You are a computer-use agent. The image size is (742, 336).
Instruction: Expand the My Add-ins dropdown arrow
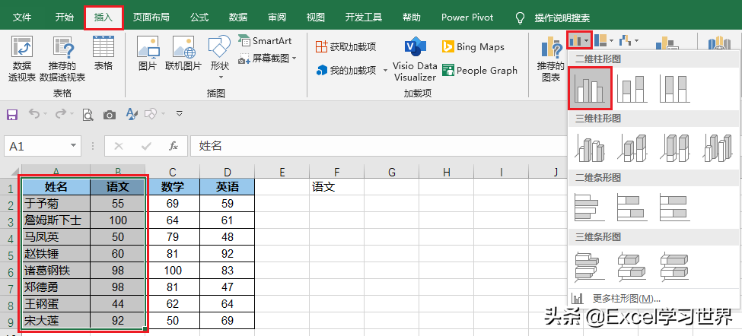click(385, 71)
